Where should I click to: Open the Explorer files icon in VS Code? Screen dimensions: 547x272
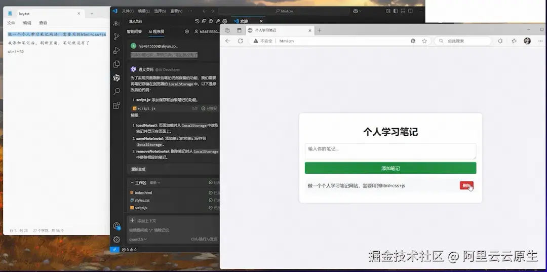(116, 64)
